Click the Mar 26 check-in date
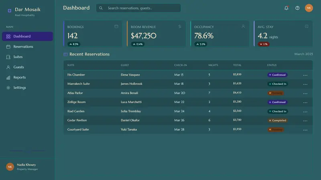Viewport: 321px width, 180px height. coord(179,120)
